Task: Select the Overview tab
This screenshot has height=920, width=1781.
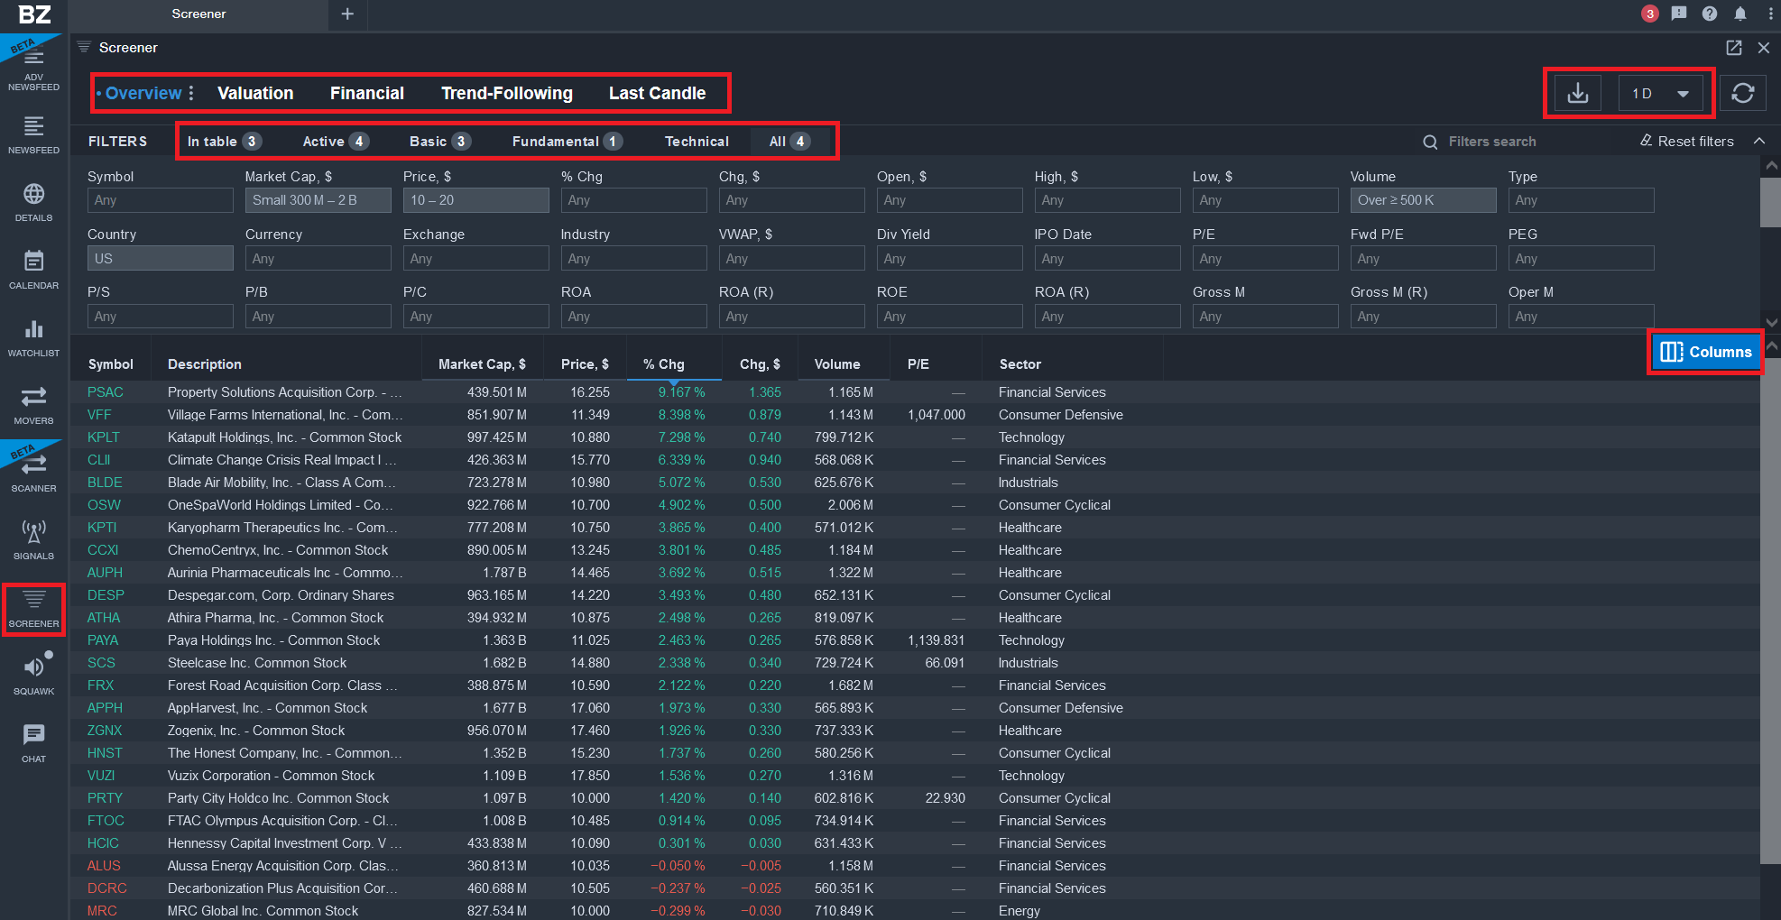Action: [x=143, y=93]
